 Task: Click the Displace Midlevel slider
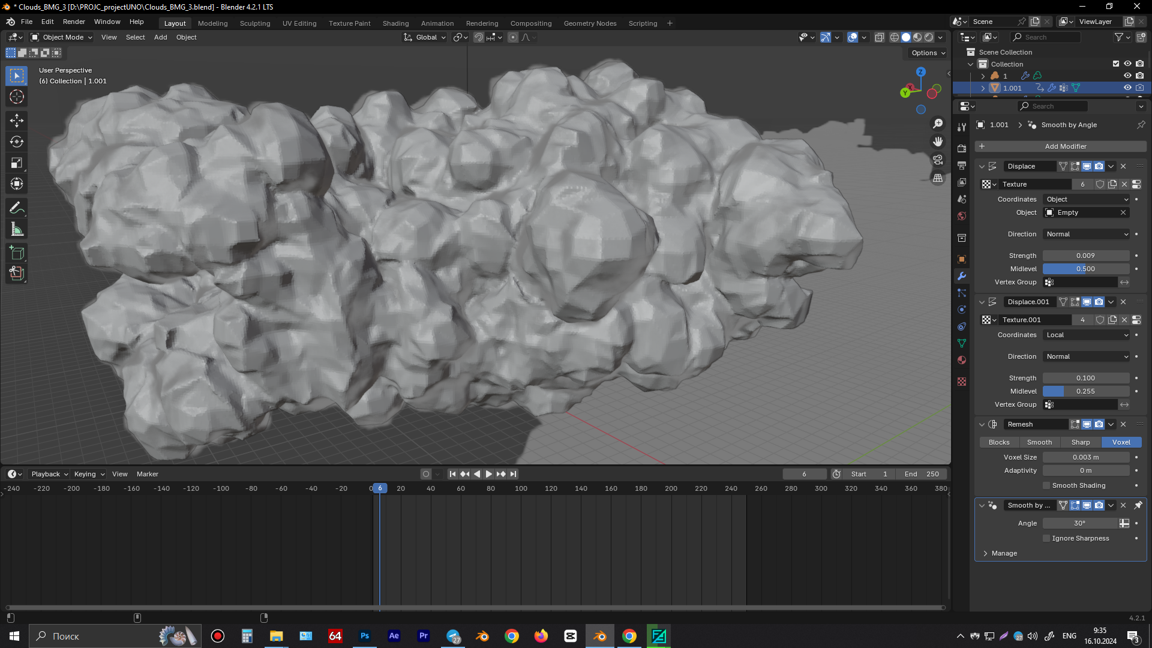tap(1086, 269)
